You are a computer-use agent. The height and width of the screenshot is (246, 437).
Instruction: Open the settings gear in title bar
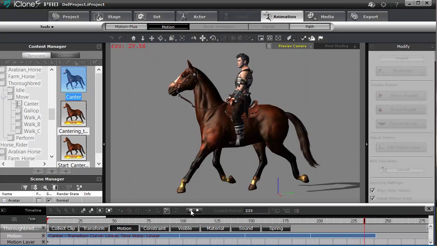(384, 4)
